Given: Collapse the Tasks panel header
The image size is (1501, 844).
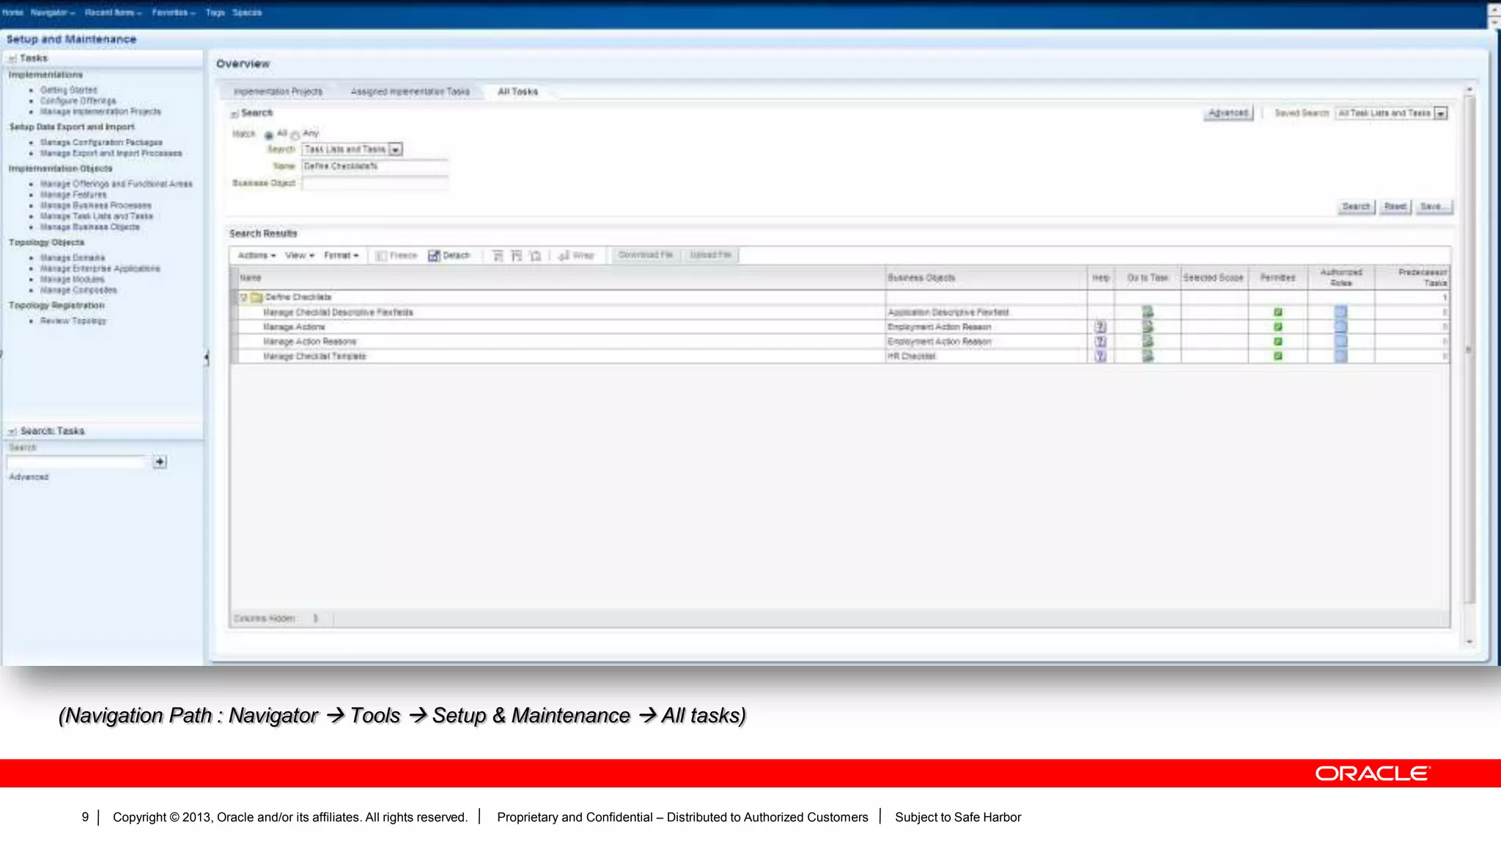Looking at the screenshot, I should 12,59.
